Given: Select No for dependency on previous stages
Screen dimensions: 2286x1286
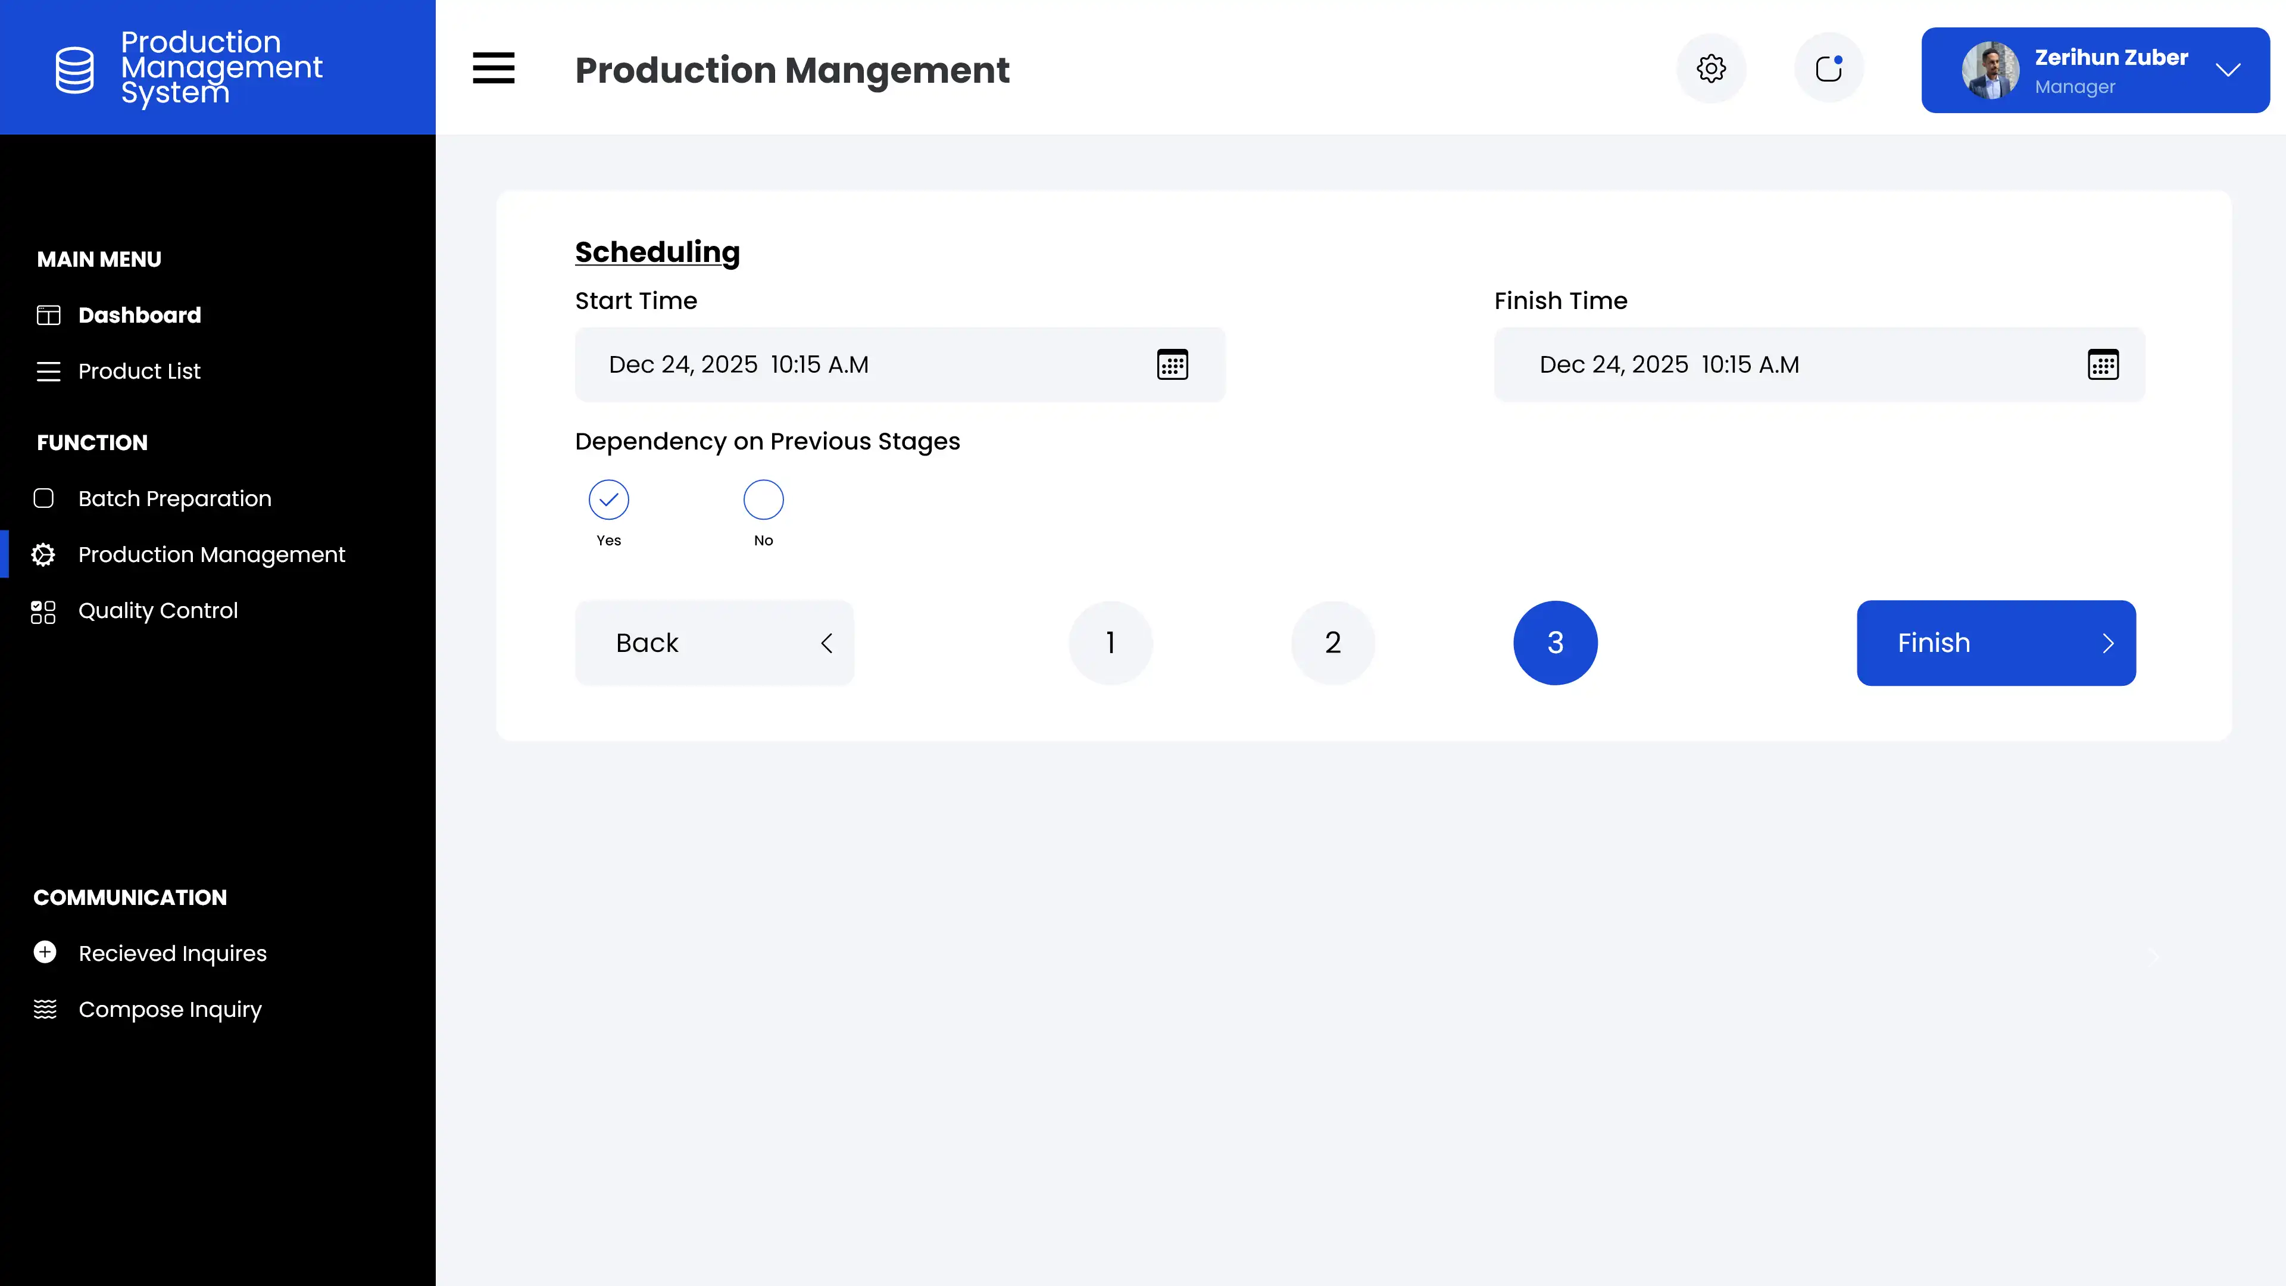Looking at the screenshot, I should 763,500.
